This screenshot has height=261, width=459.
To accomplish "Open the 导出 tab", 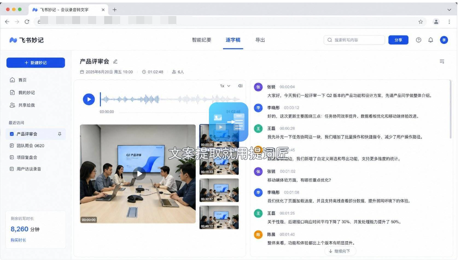I will [x=260, y=40].
